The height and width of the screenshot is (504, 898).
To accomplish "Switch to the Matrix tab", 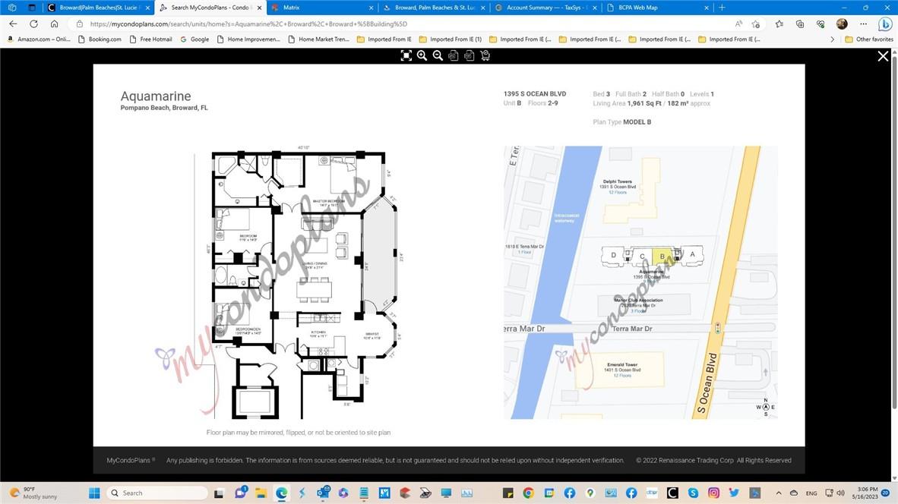I will point(322,8).
